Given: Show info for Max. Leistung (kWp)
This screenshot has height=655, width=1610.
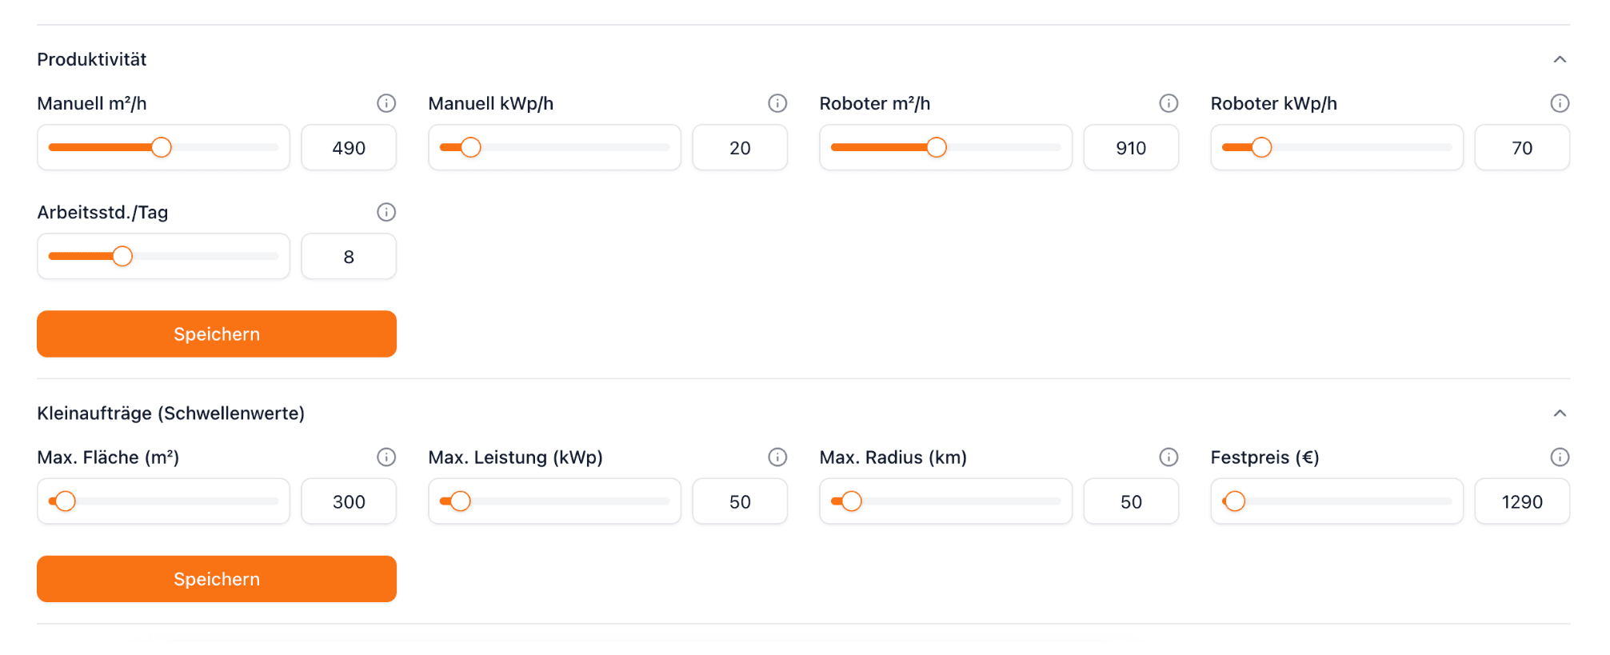Looking at the screenshot, I should [x=777, y=457].
